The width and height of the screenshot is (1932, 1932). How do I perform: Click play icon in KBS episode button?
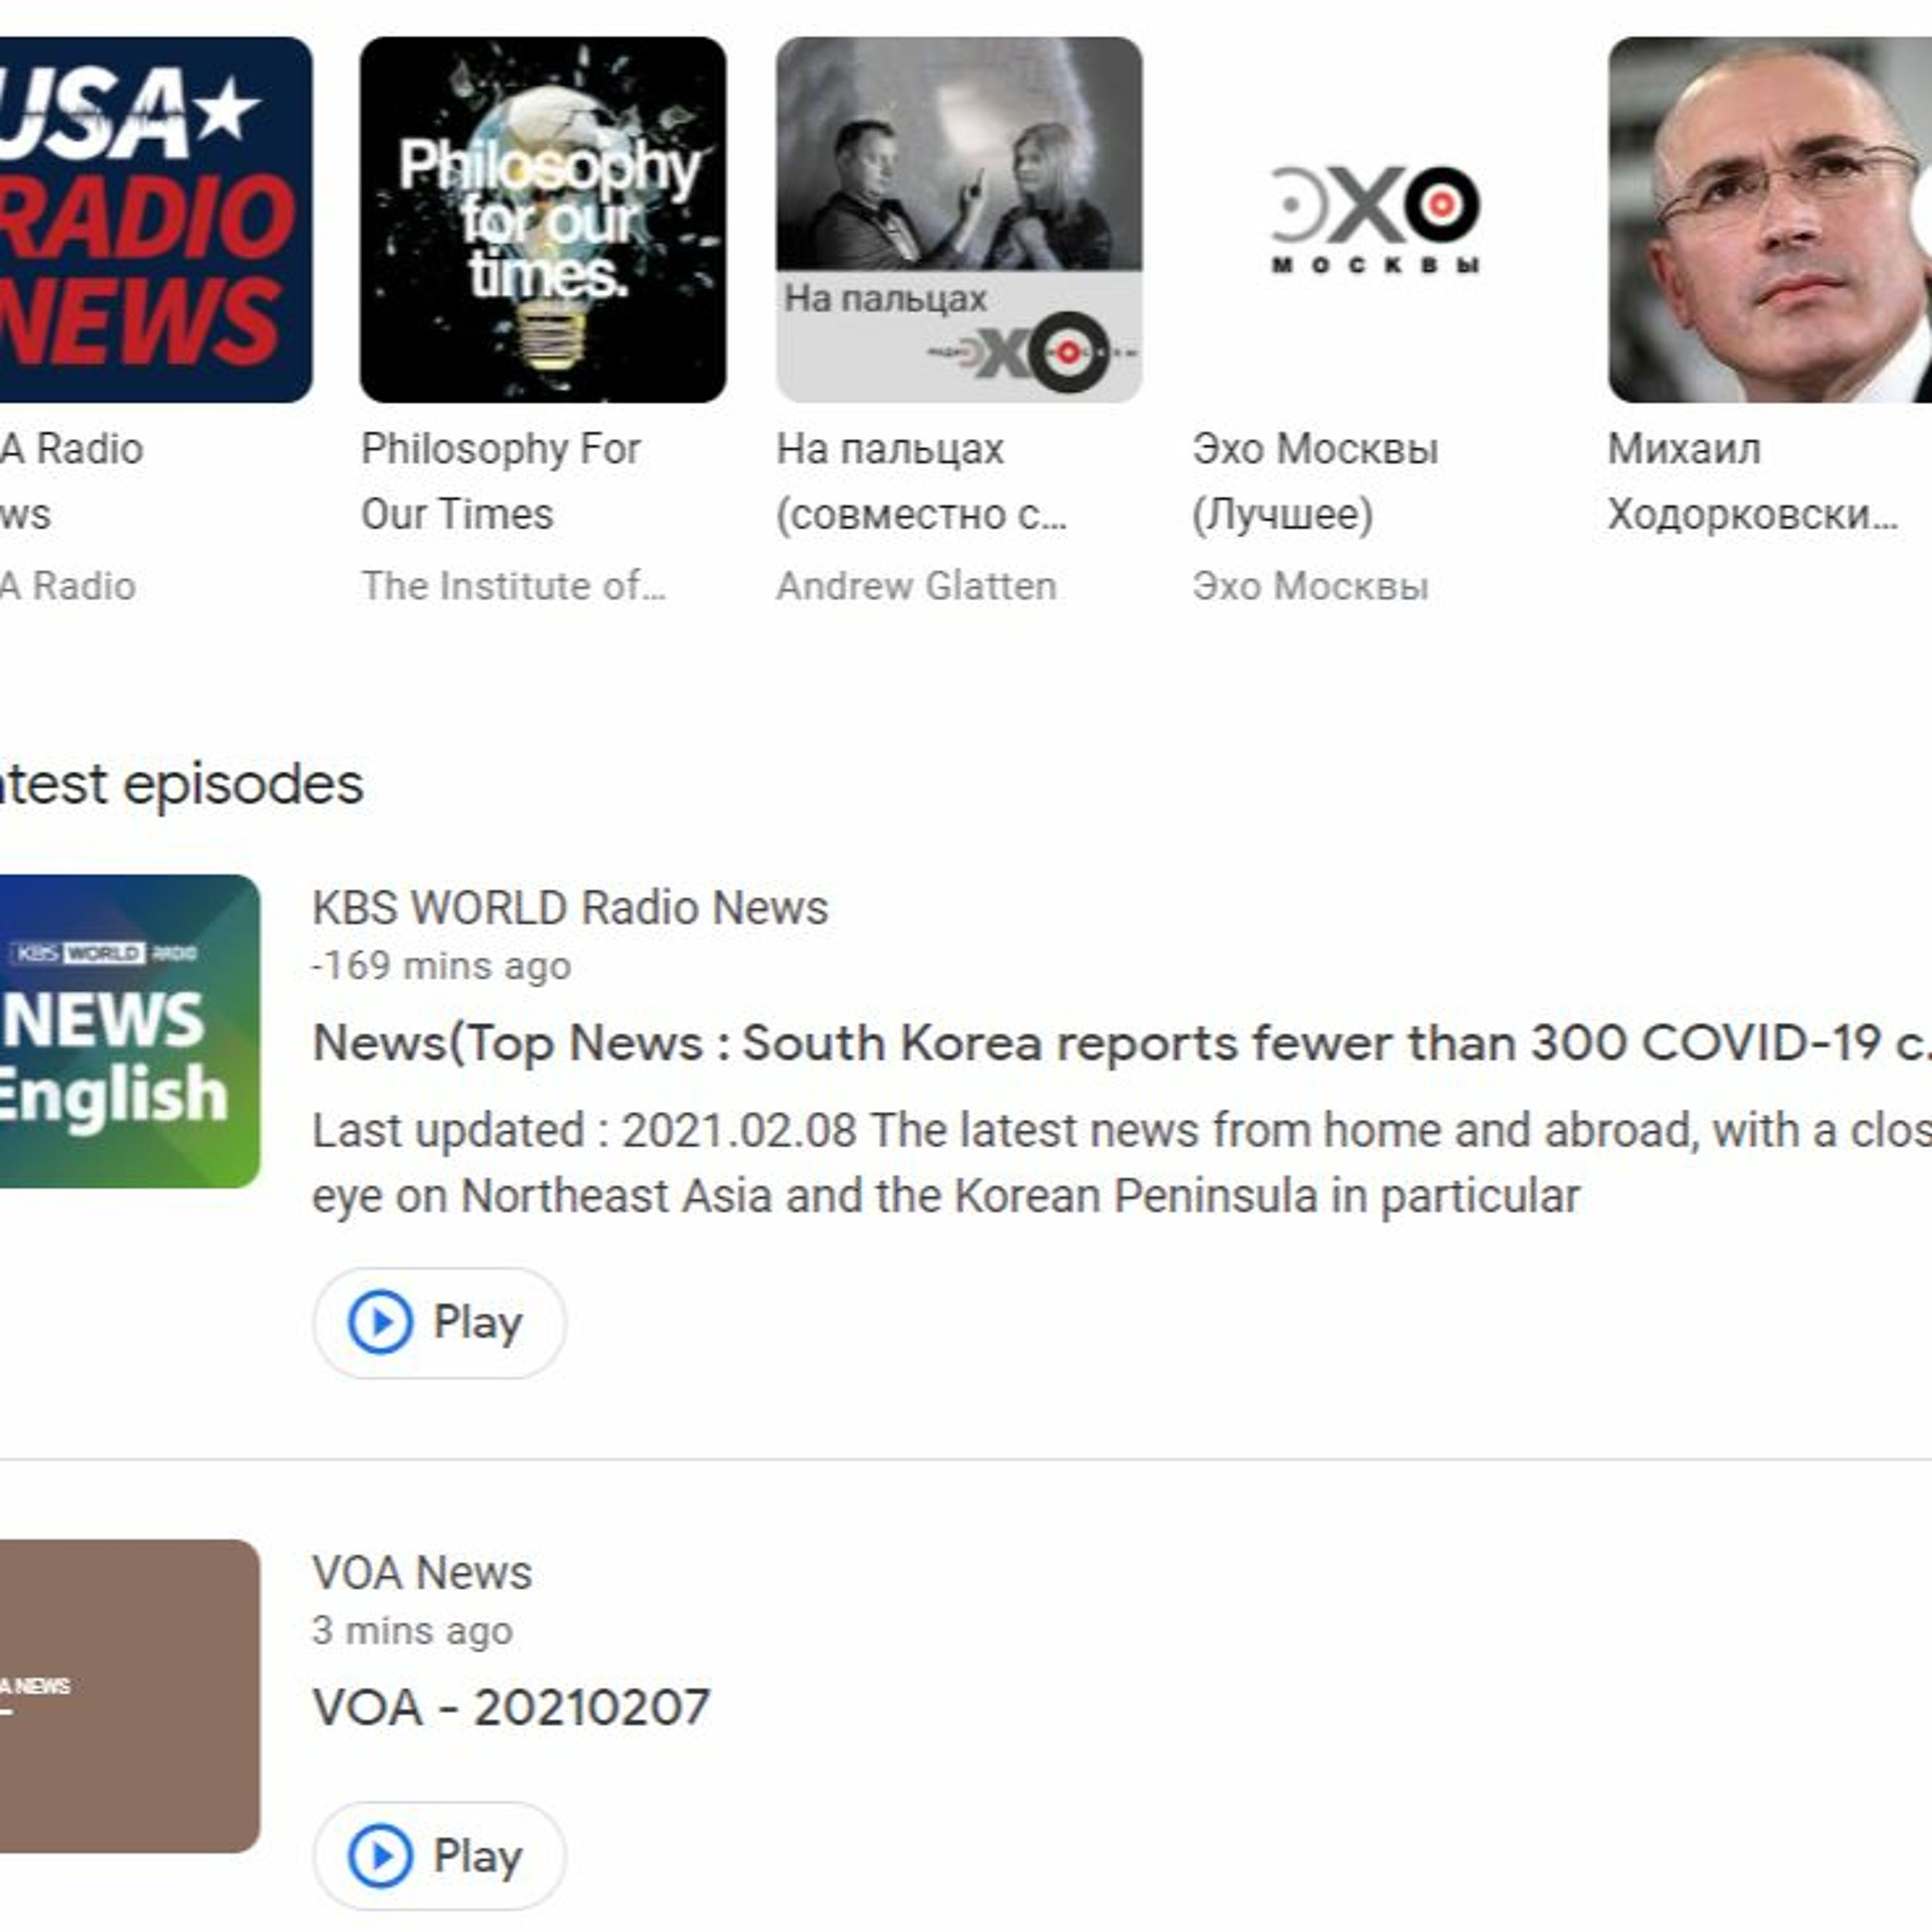point(380,1323)
